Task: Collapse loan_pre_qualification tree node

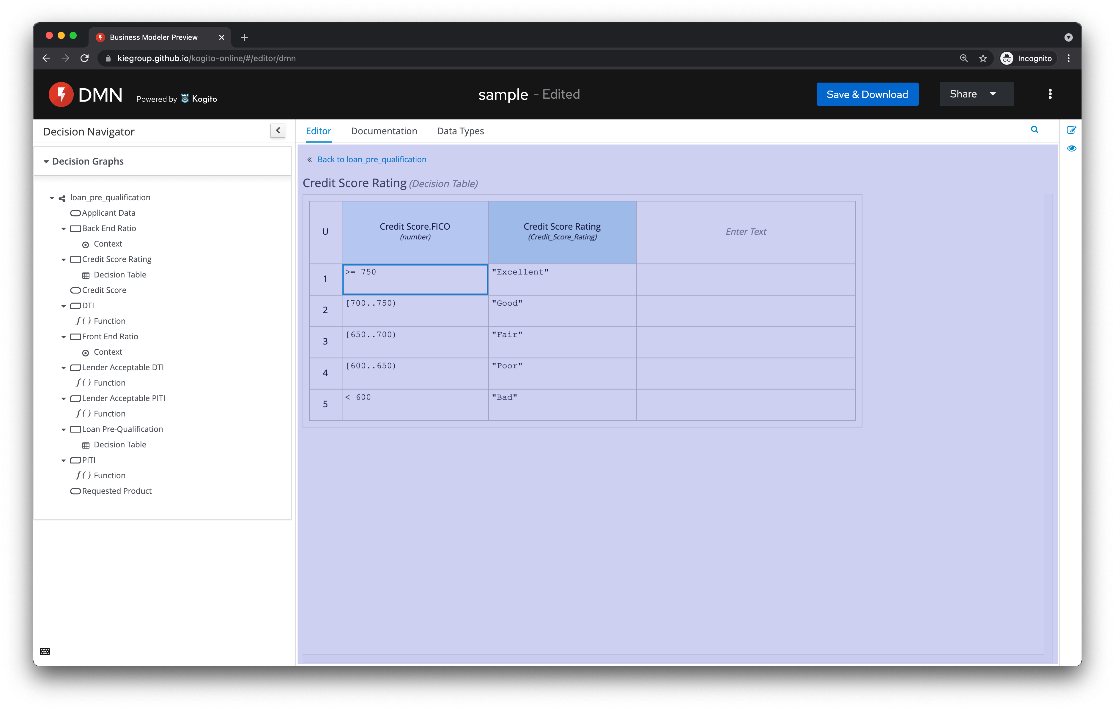Action: point(52,198)
